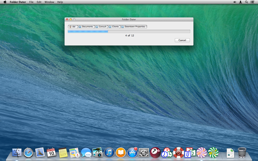
Task: Select the Documents path segment
Action: coord(86,26)
